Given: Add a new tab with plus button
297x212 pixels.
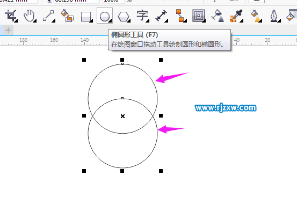Looking at the screenshot, I should 8,30.
